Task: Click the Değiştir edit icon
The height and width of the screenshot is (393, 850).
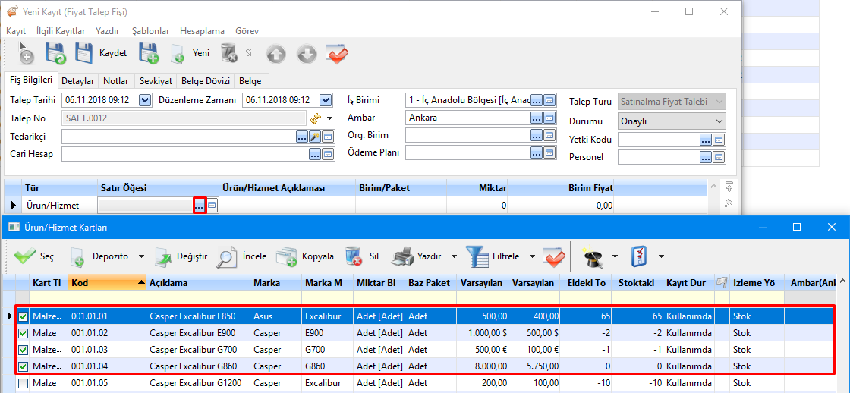Action: [181, 256]
